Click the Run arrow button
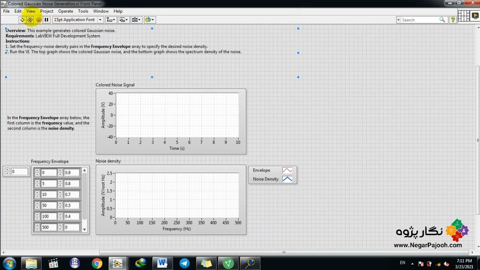480x270 pixels. pos(22,20)
